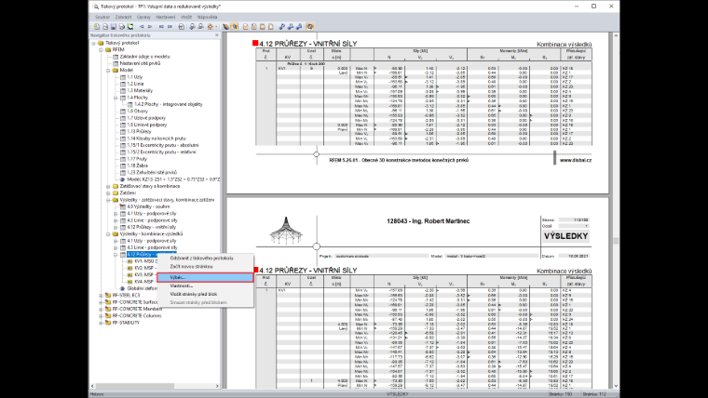
Task: Go to next page with right arrow icon
Action: [x=150, y=27]
